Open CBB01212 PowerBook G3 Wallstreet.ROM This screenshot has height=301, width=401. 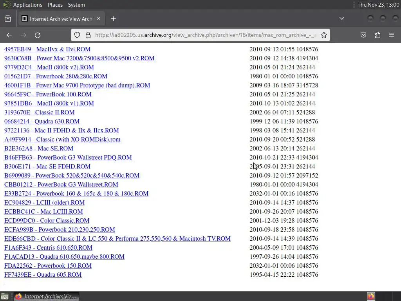pos(61,185)
